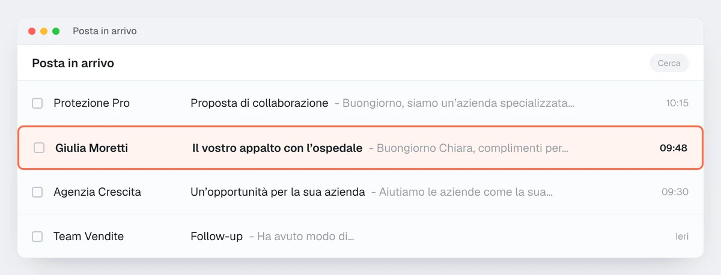This screenshot has height=275, width=721.
Task: Open the Follow-up email subject
Action: pyautogui.click(x=216, y=237)
